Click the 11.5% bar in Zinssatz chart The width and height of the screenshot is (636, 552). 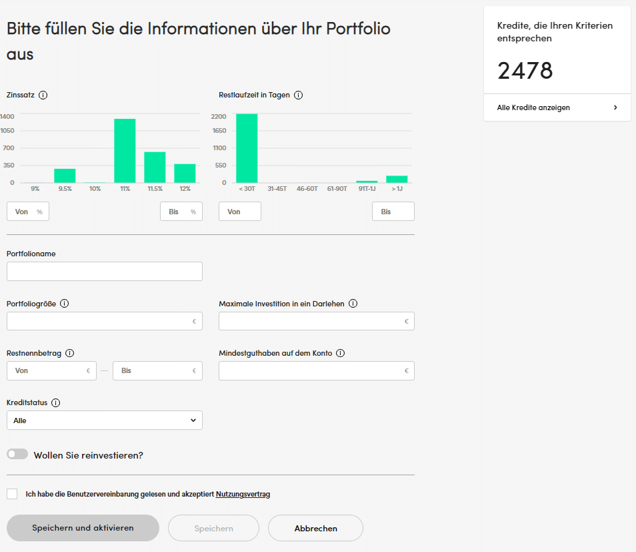155,168
